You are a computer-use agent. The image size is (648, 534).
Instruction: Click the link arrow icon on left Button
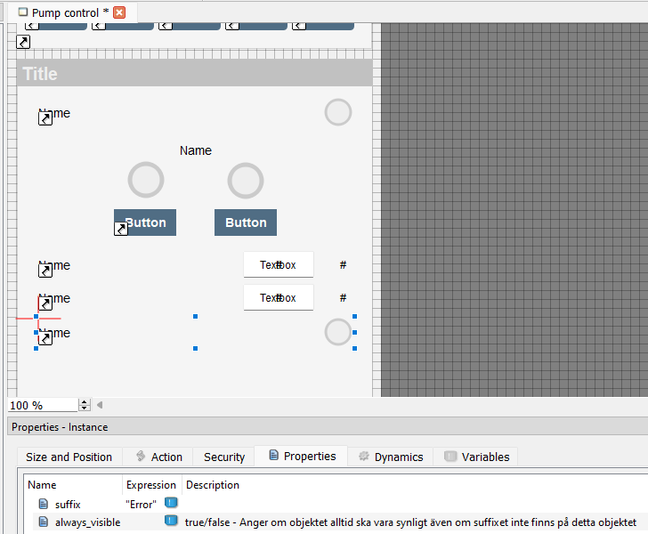(x=120, y=230)
